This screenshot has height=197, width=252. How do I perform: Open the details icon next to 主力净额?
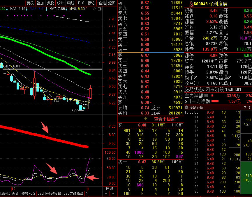[206, 96]
